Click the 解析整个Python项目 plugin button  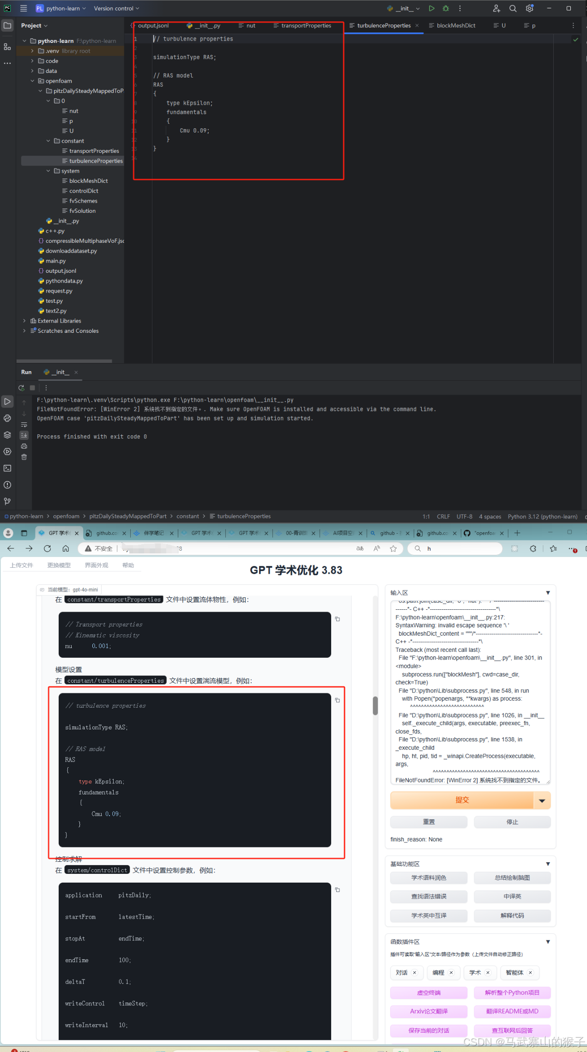tap(512, 992)
